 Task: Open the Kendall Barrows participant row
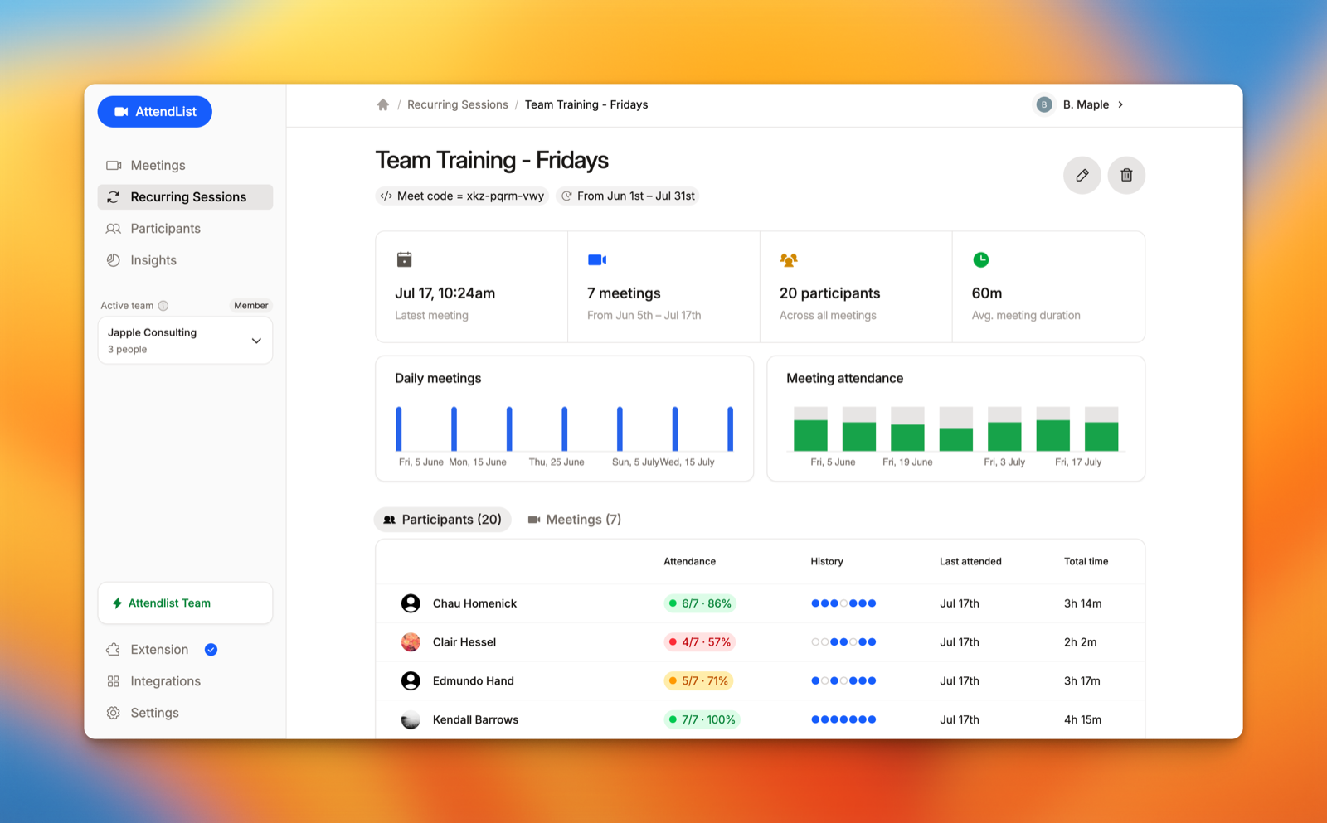tap(760, 719)
